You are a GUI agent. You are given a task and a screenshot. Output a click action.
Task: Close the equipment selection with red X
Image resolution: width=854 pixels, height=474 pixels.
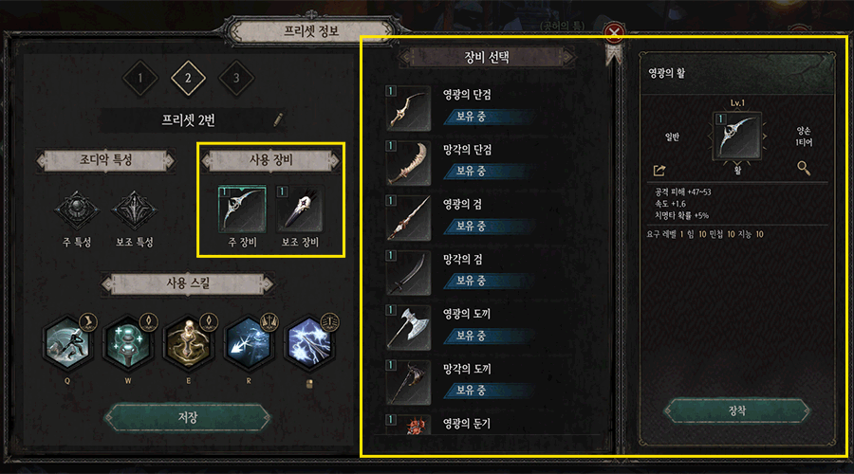(x=614, y=32)
